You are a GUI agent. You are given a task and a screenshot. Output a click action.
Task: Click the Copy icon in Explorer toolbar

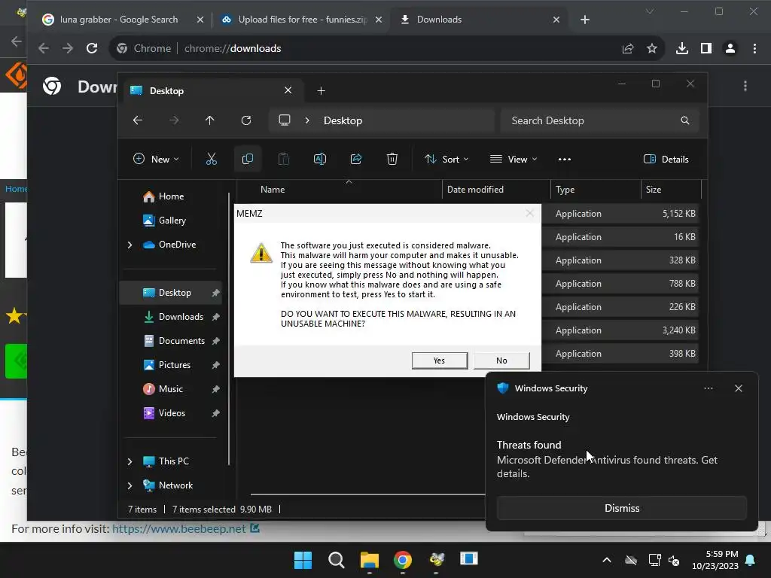[247, 159]
